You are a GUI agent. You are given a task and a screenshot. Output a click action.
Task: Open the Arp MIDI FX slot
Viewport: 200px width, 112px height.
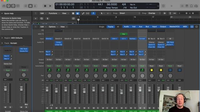(124, 34)
